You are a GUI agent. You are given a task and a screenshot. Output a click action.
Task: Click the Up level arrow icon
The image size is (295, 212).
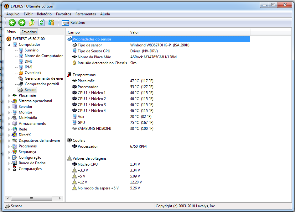[x=32, y=23]
